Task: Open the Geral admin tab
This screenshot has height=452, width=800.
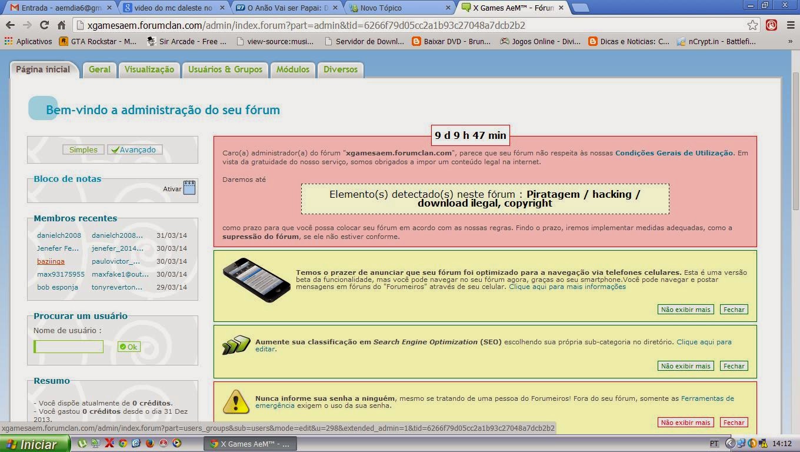Action: (99, 69)
